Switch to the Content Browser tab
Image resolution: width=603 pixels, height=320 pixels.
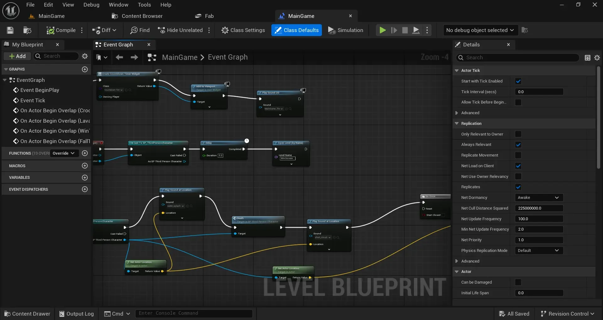point(137,16)
